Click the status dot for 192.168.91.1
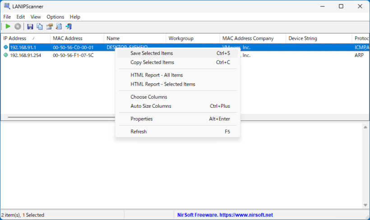The width and height of the screenshot is (370, 220). pyautogui.click(x=6, y=47)
